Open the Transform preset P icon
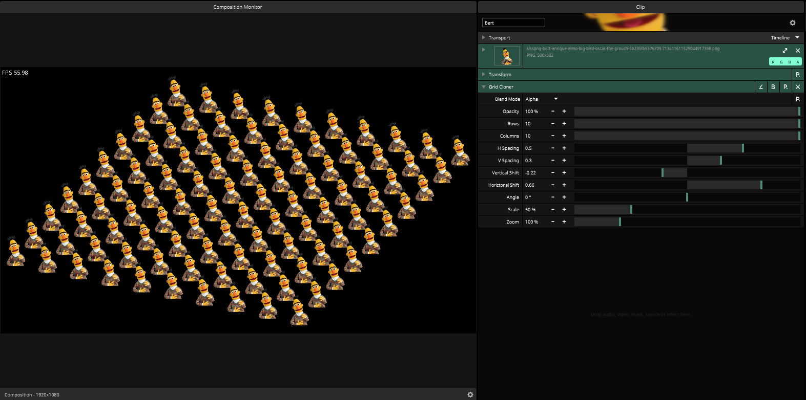Screen dimensions: 806x400 pyautogui.click(x=797, y=75)
